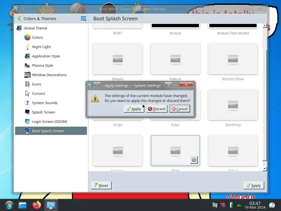Open the hamburger menu in the sidebar header
281x211 pixels.
tap(83, 18)
